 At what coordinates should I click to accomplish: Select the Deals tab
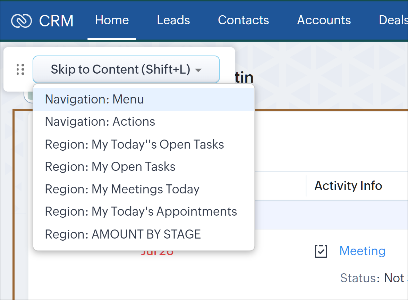point(393,20)
